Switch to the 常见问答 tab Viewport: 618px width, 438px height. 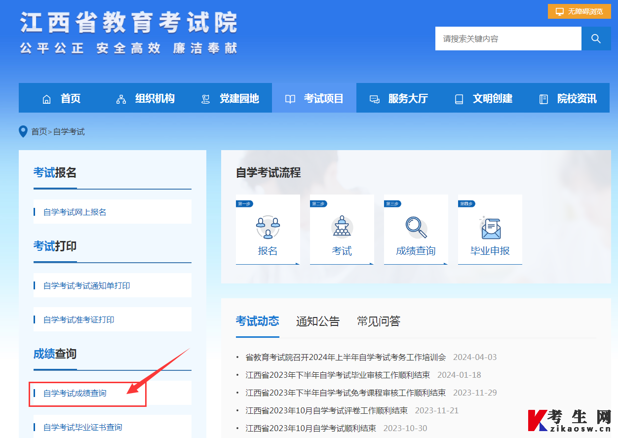tap(378, 321)
